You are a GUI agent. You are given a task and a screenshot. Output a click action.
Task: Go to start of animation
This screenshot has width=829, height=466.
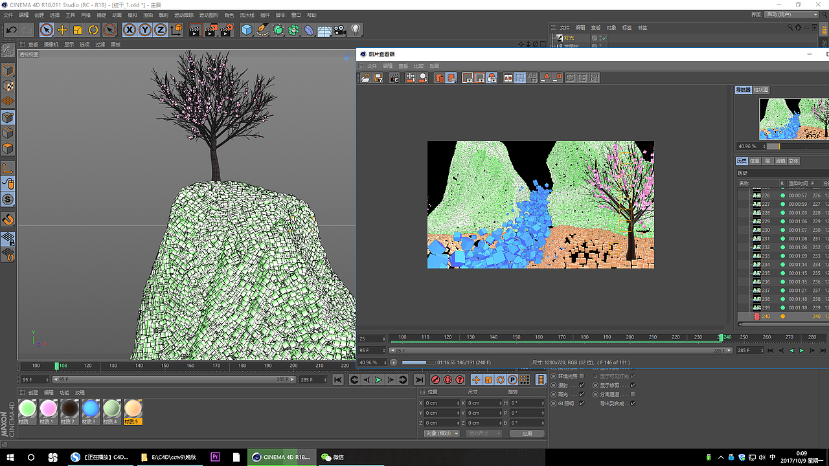point(338,380)
